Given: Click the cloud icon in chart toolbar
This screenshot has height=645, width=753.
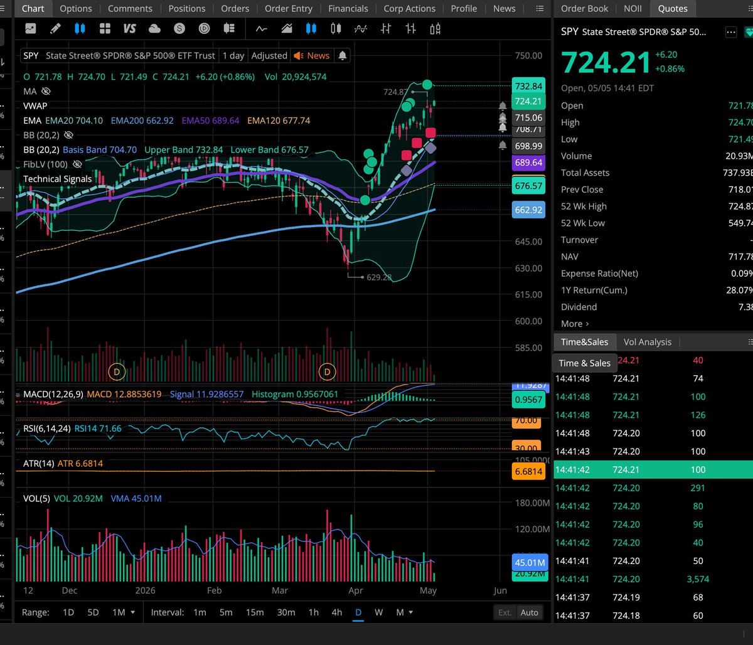Looking at the screenshot, I should click(x=154, y=28).
